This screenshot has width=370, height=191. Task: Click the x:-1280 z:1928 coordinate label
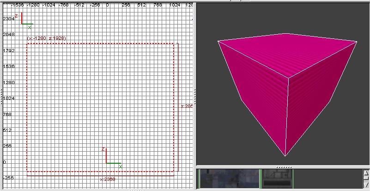coord(46,38)
